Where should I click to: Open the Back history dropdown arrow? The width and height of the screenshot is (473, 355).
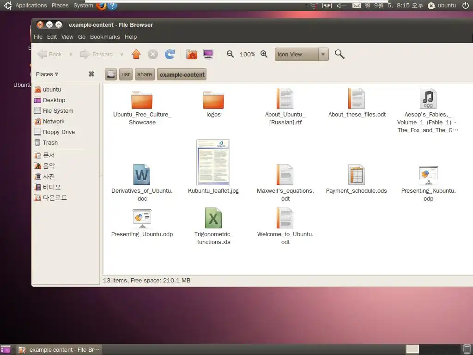pos(71,55)
